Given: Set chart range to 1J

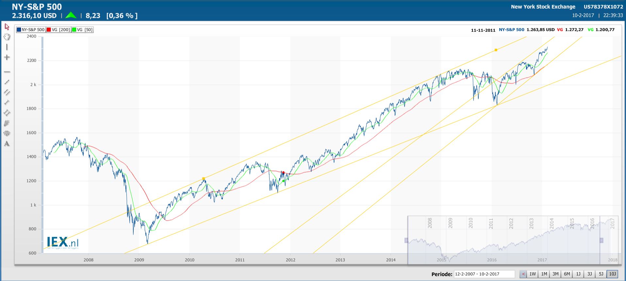Looking at the screenshot, I should click(x=578, y=274).
